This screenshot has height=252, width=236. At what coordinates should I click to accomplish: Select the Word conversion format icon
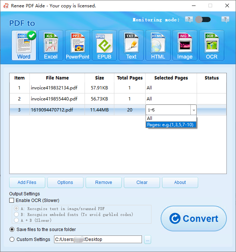(x=24, y=45)
